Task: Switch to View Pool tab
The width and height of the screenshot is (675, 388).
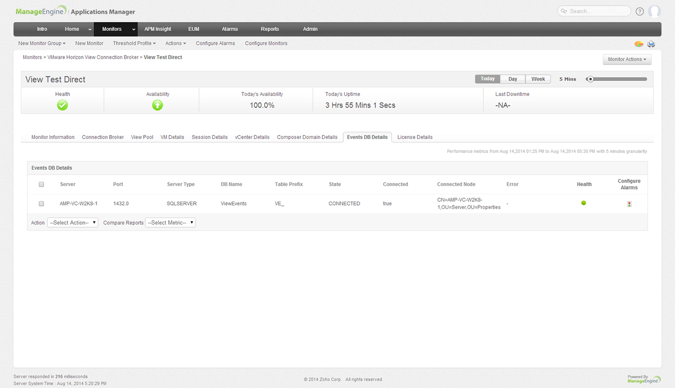Action: point(142,137)
